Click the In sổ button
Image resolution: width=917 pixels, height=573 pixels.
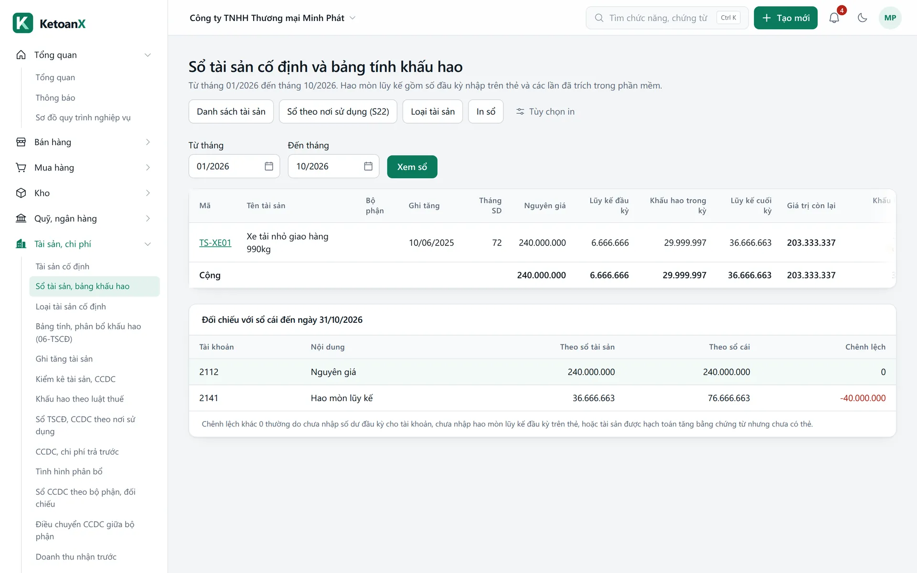click(486, 111)
